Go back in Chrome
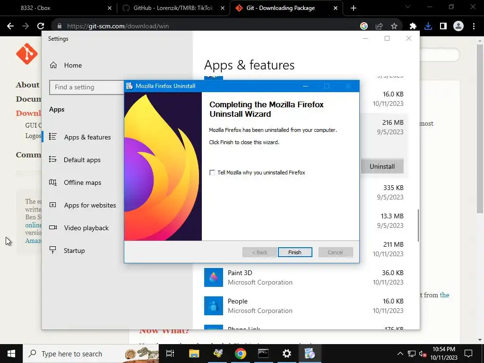Viewport: 484px width, 363px height. pyautogui.click(x=10, y=26)
